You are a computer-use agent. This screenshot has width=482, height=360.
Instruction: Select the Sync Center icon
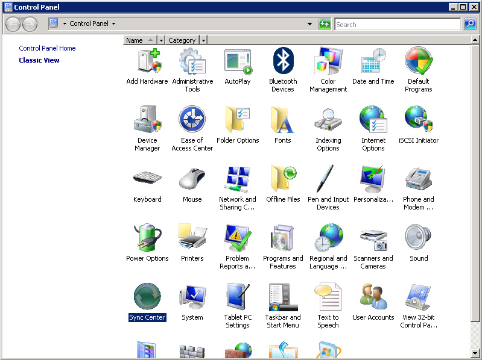(147, 302)
